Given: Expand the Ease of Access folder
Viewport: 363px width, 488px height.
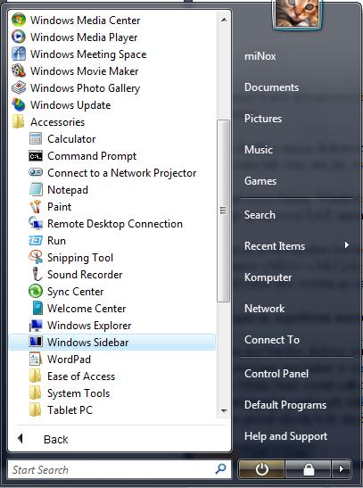Looking at the screenshot, I should pyautogui.click(x=72, y=376).
